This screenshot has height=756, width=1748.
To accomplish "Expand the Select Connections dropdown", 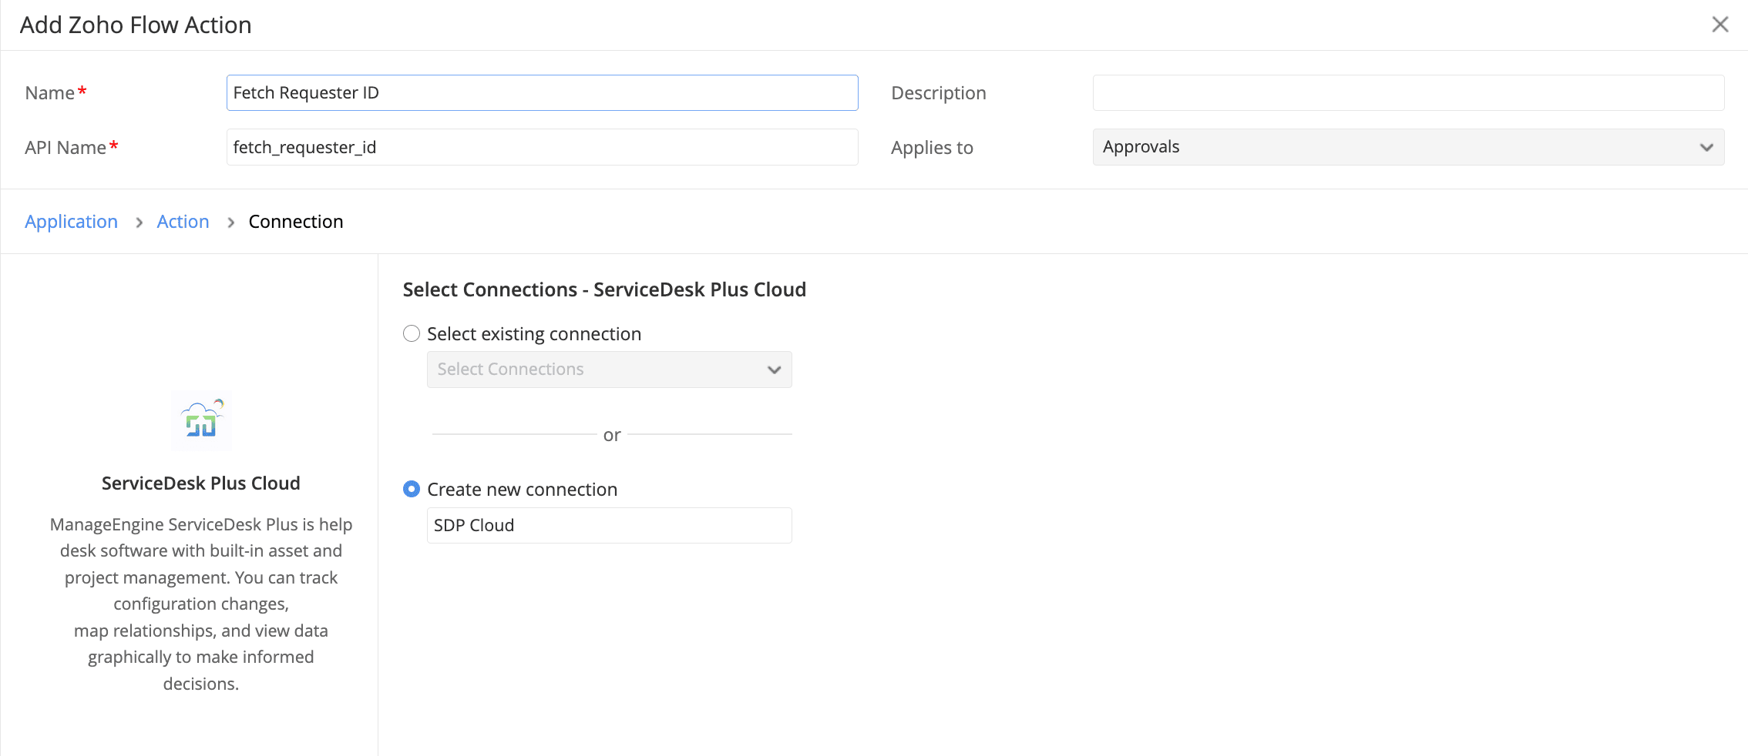I will tap(609, 370).
